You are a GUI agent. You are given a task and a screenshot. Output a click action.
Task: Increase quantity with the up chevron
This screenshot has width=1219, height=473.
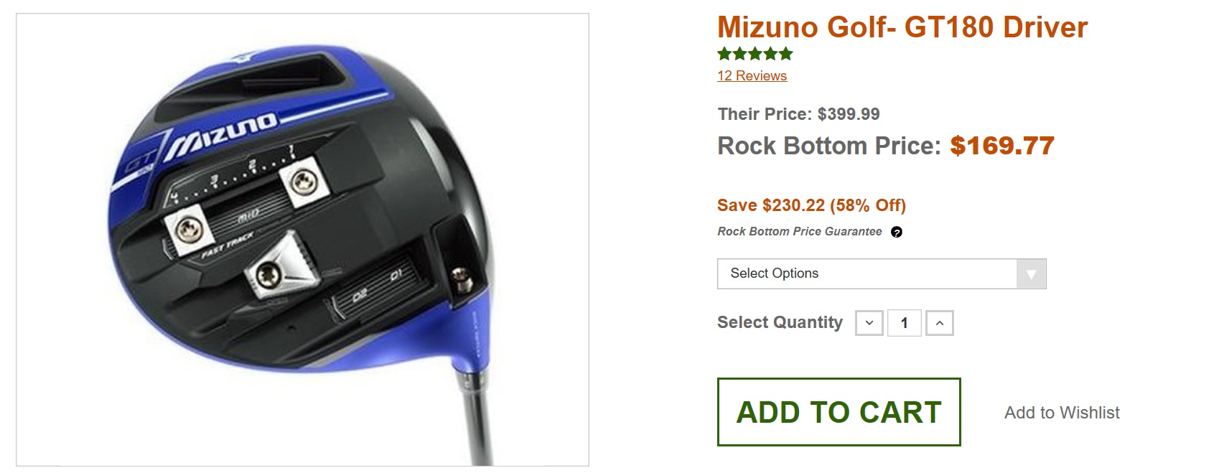(940, 323)
